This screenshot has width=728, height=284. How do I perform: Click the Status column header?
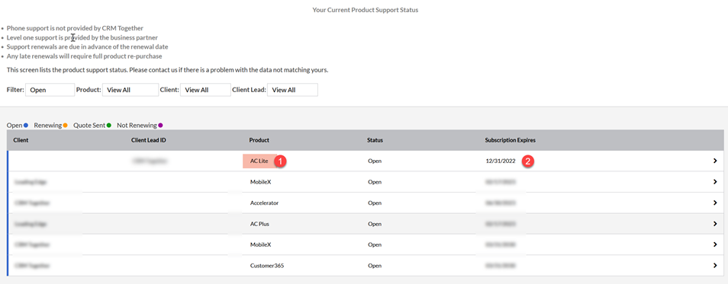click(375, 140)
